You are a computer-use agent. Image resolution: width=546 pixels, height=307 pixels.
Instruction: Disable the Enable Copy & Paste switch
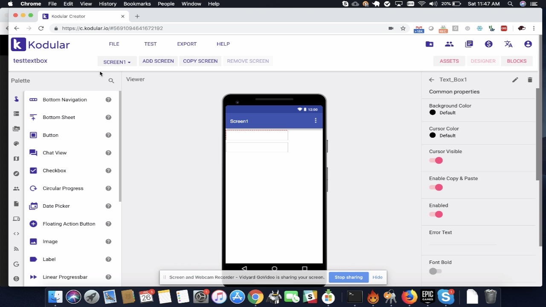click(436, 188)
